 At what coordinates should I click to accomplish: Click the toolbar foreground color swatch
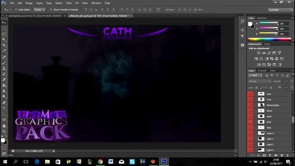(x=3, y=140)
